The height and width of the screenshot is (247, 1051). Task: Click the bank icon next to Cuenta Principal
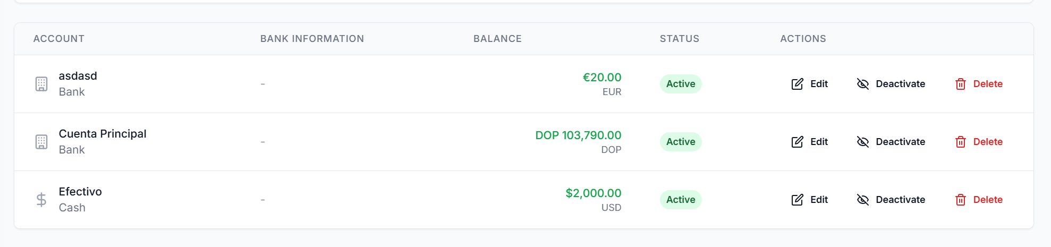[41, 142]
